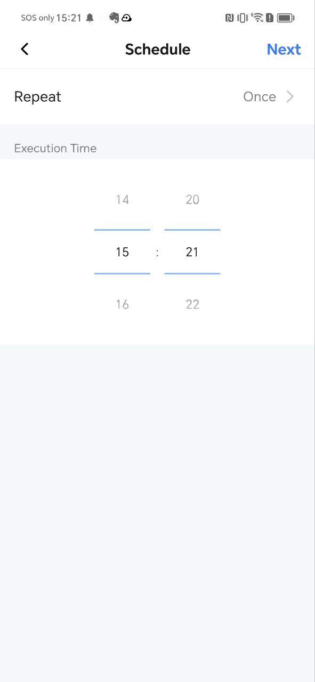Tap the vibrate mode status icon
The height and width of the screenshot is (682, 315).
pos(243,18)
